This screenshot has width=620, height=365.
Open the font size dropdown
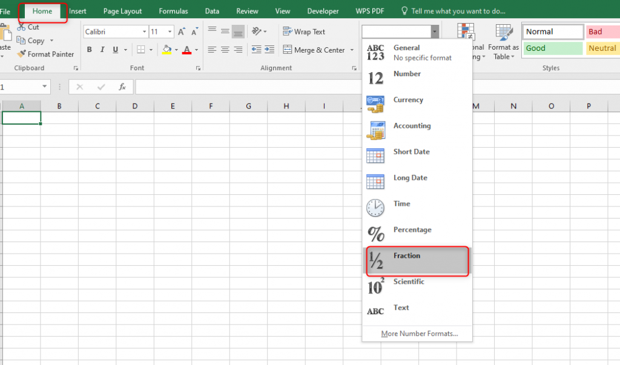(169, 31)
